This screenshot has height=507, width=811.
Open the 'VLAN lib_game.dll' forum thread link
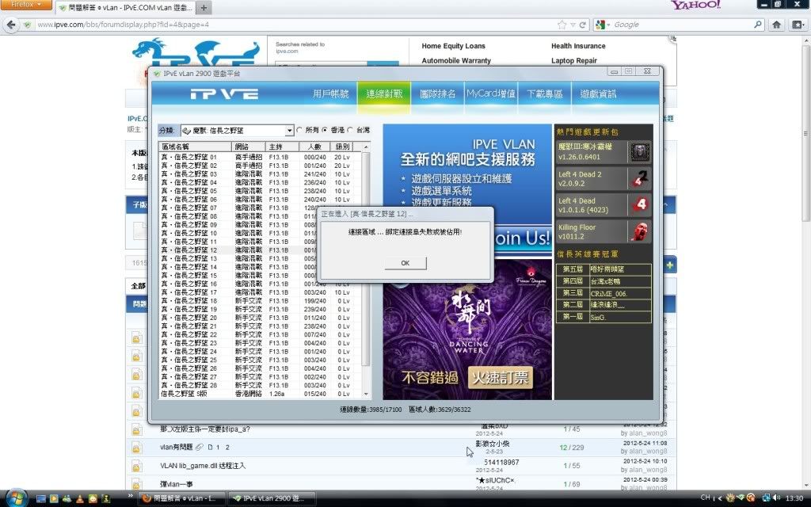point(203,466)
